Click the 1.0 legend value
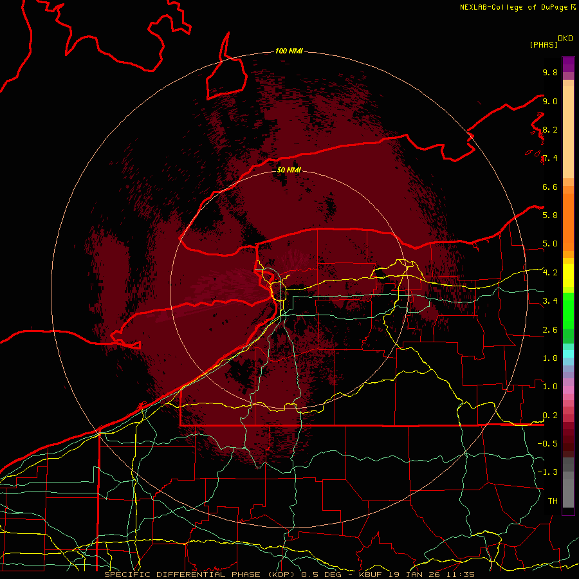The height and width of the screenshot is (579, 579). coord(550,387)
